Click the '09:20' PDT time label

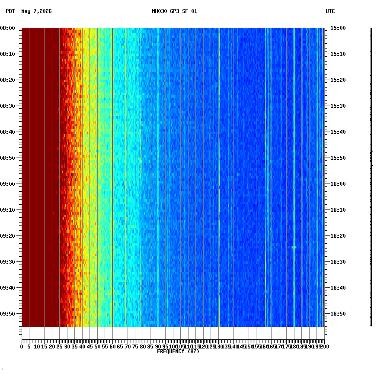7,236
